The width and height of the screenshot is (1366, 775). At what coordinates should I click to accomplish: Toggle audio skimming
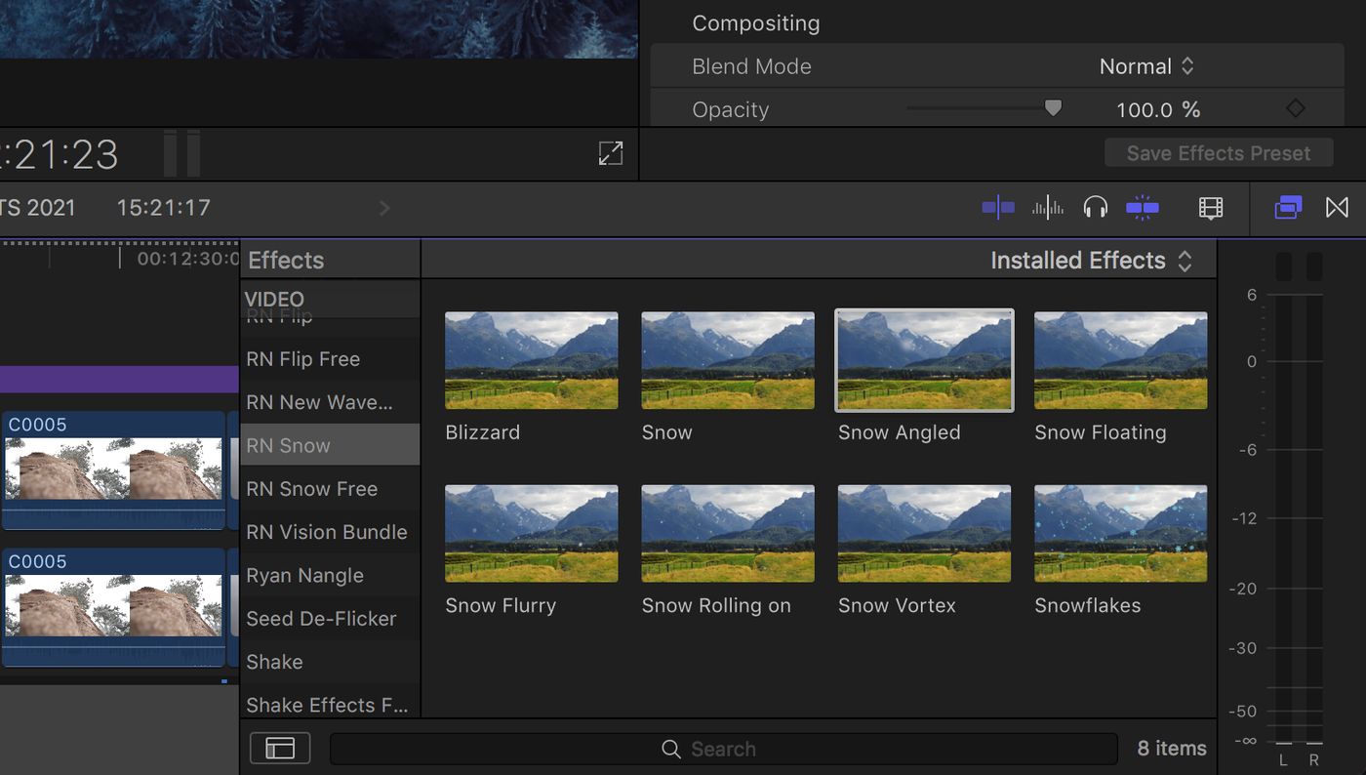click(1047, 208)
